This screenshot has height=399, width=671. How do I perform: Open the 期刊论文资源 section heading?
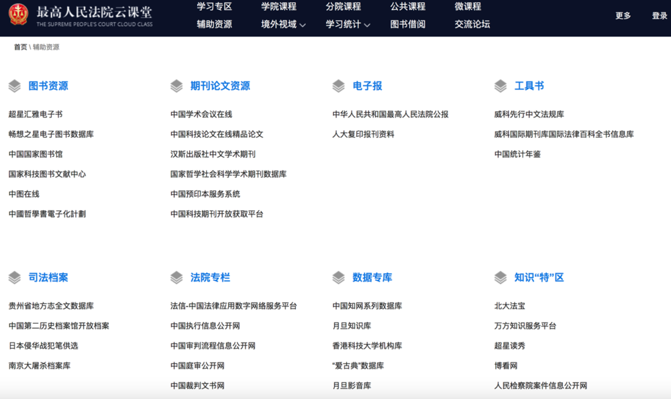pos(220,86)
